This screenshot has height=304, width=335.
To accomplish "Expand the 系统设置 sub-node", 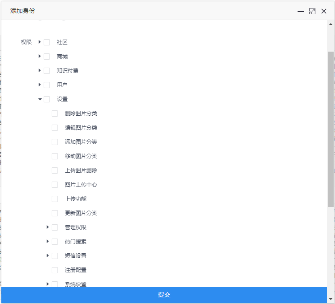I will [48, 284].
